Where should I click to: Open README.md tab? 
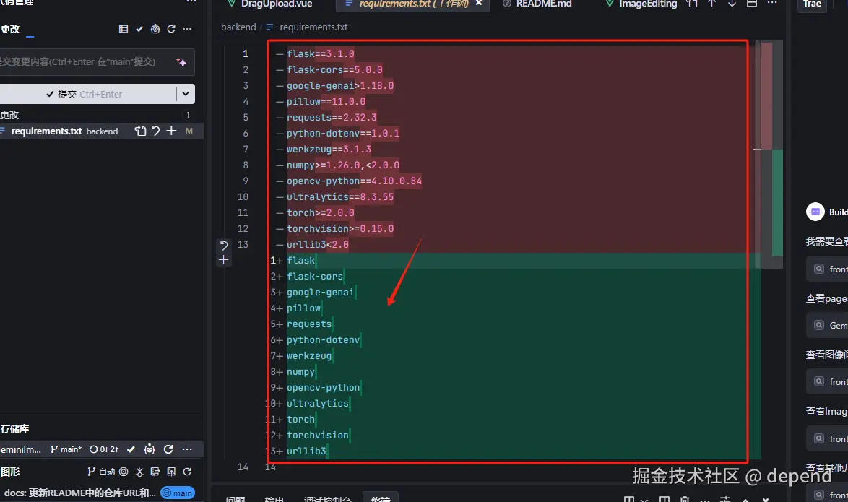(537, 4)
